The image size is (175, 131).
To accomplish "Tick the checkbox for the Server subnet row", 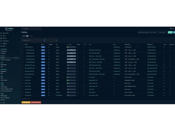I will (x=23, y=77).
